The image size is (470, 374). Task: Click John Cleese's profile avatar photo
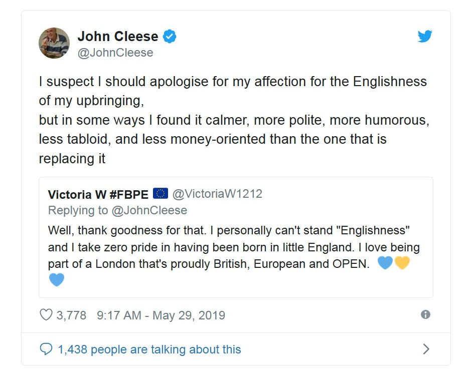coord(54,43)
